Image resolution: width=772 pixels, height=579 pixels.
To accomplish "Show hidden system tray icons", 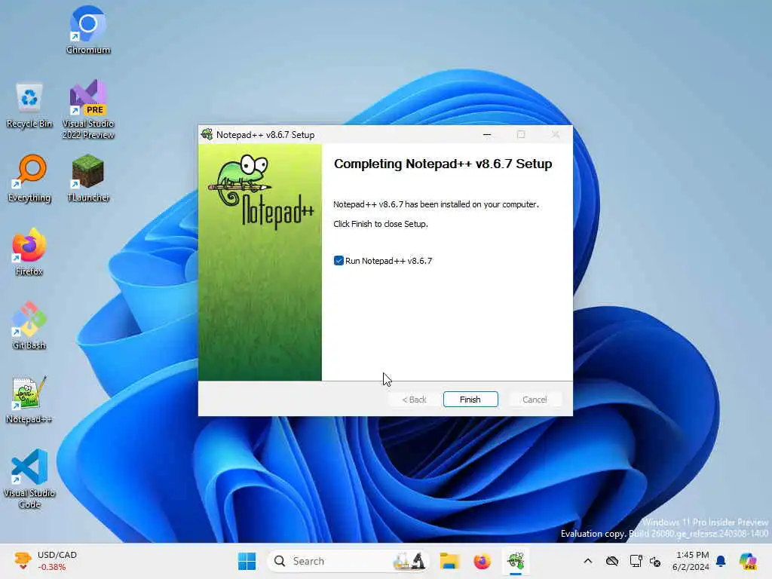I will [x=588, y=561].
